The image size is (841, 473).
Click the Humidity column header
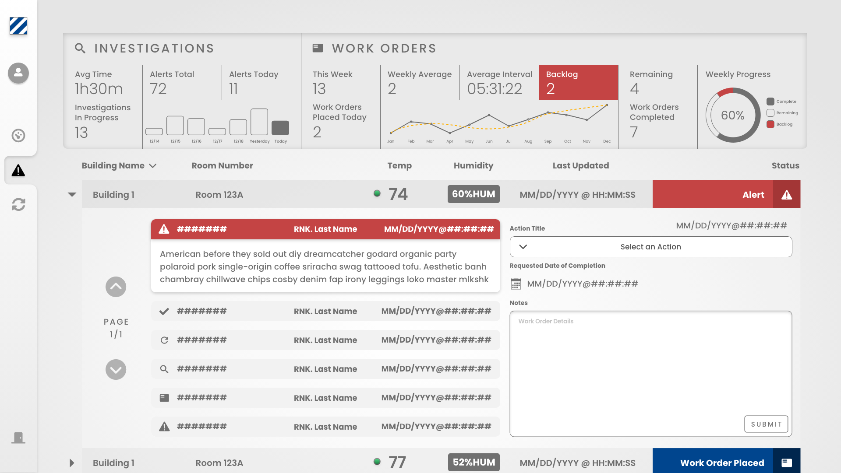coord(474,166)
